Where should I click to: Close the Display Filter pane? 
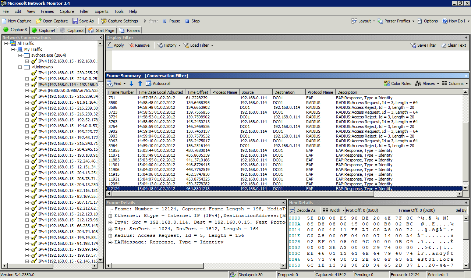coord(466,38)
